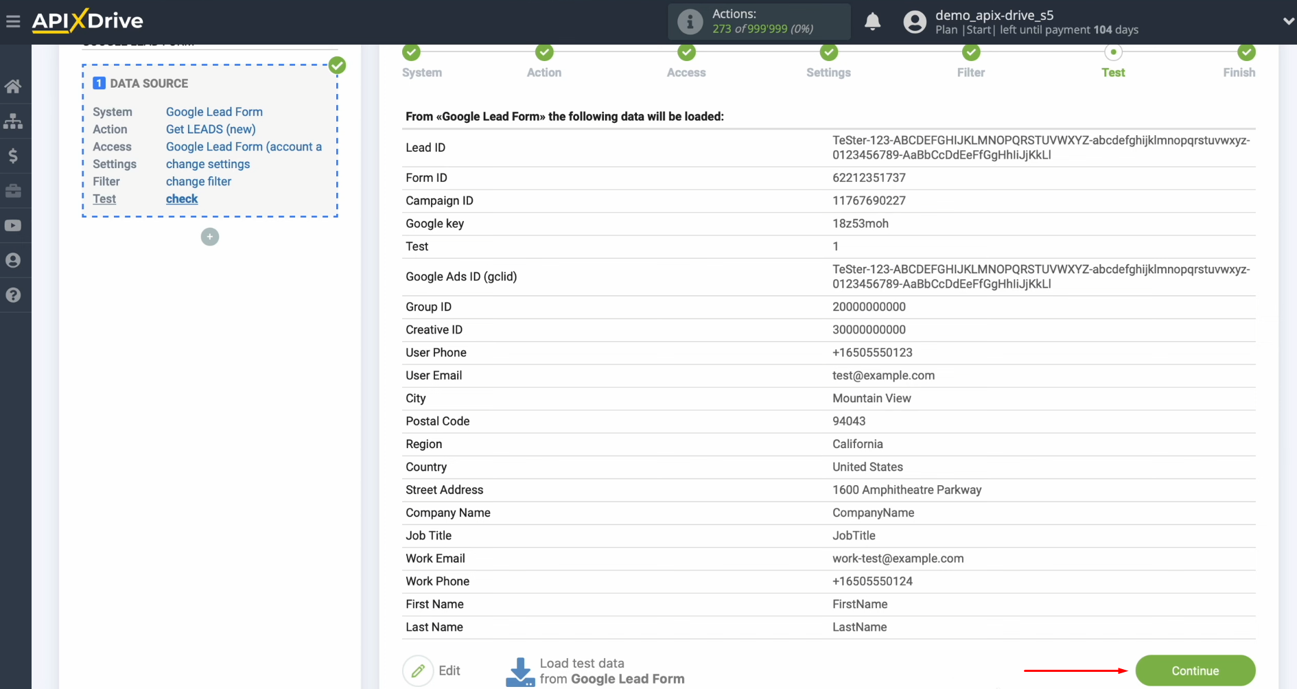Open the YouTube icon in the sidebar
This screenshot has width=1297, height=689.
(x=14, y=225)
